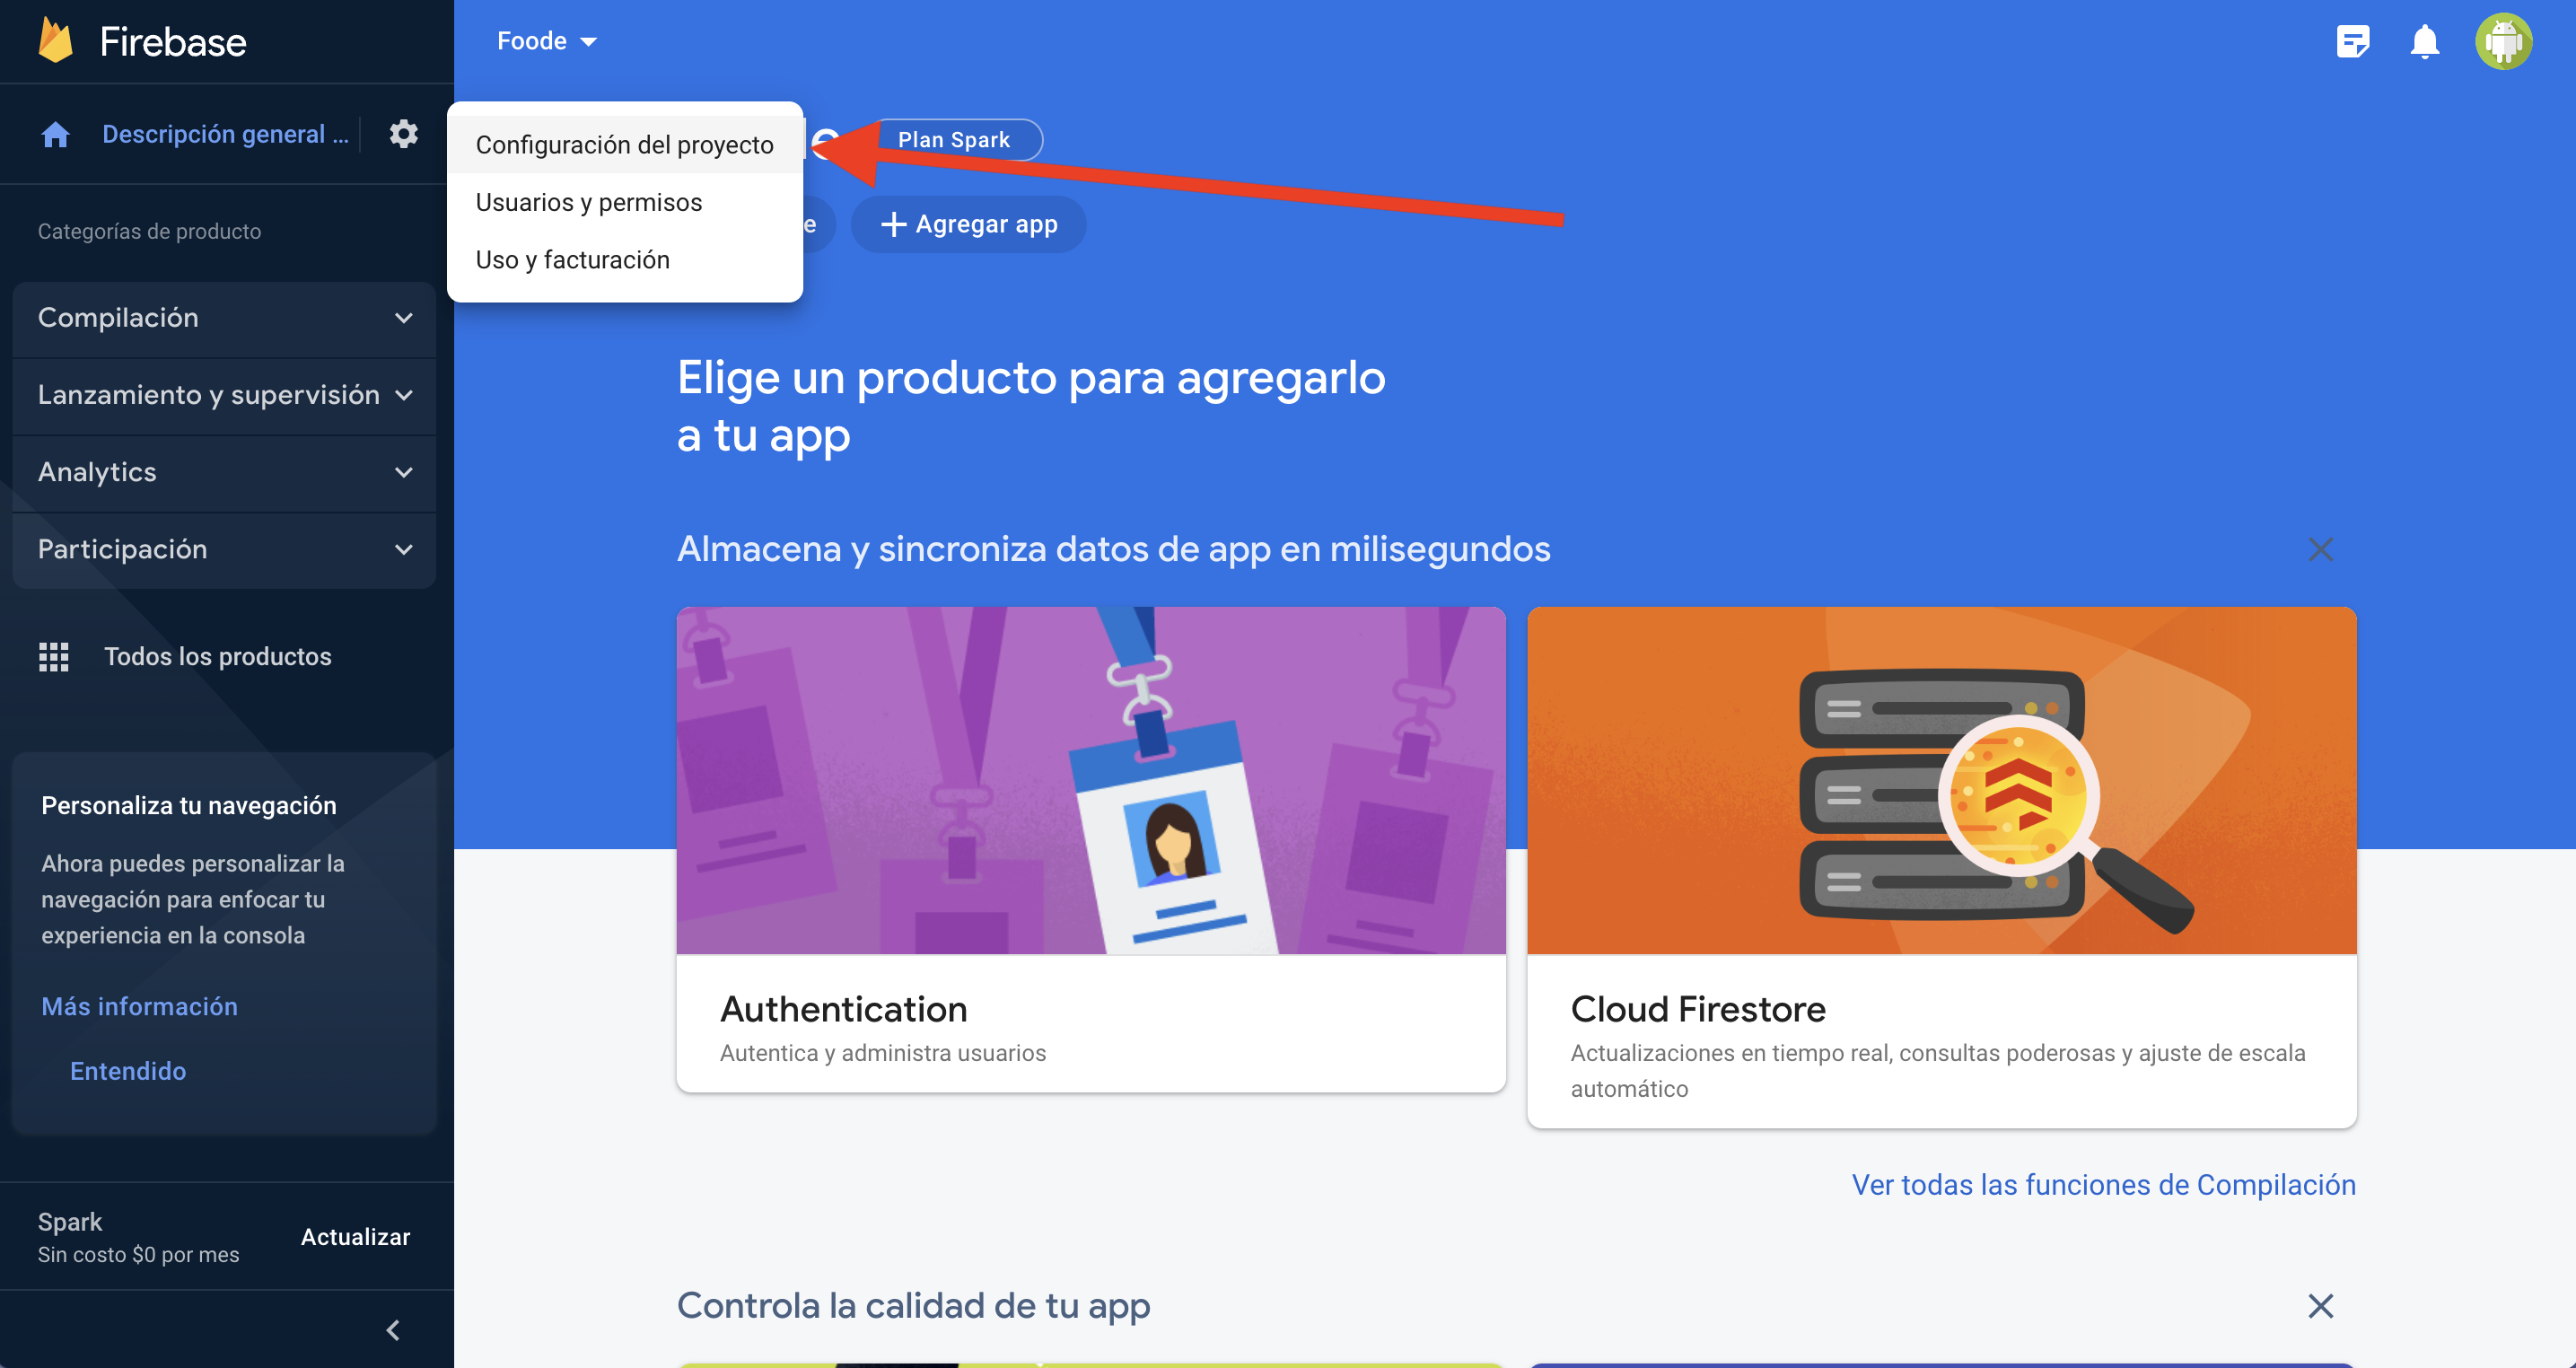Viewport: 2576px width, 1368px height.
Task: Collapse the sidebar with the left chevron
Action: pos(393,1329)
